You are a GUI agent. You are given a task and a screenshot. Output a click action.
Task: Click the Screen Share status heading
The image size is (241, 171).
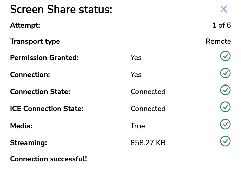pyautogui.click(x=61, y=9)
